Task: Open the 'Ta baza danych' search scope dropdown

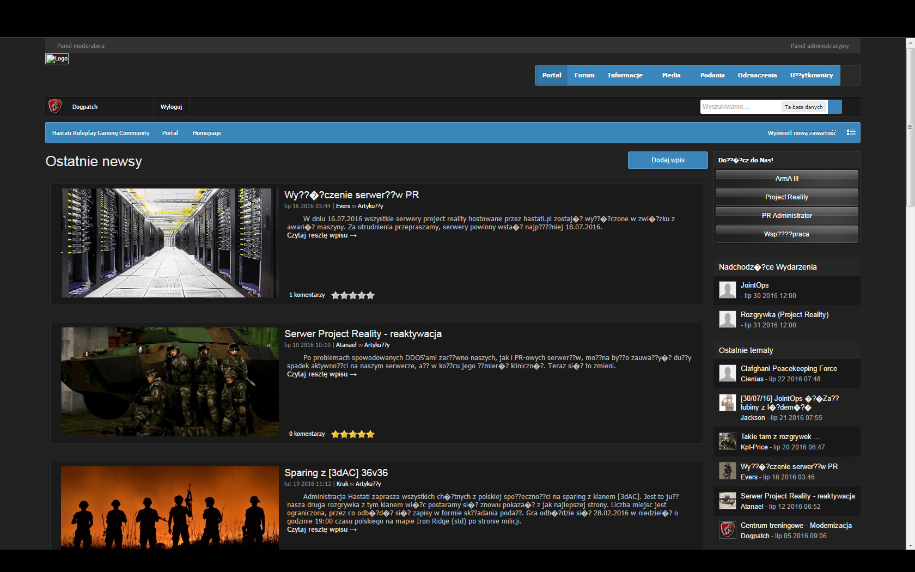Action: [804, 107]
